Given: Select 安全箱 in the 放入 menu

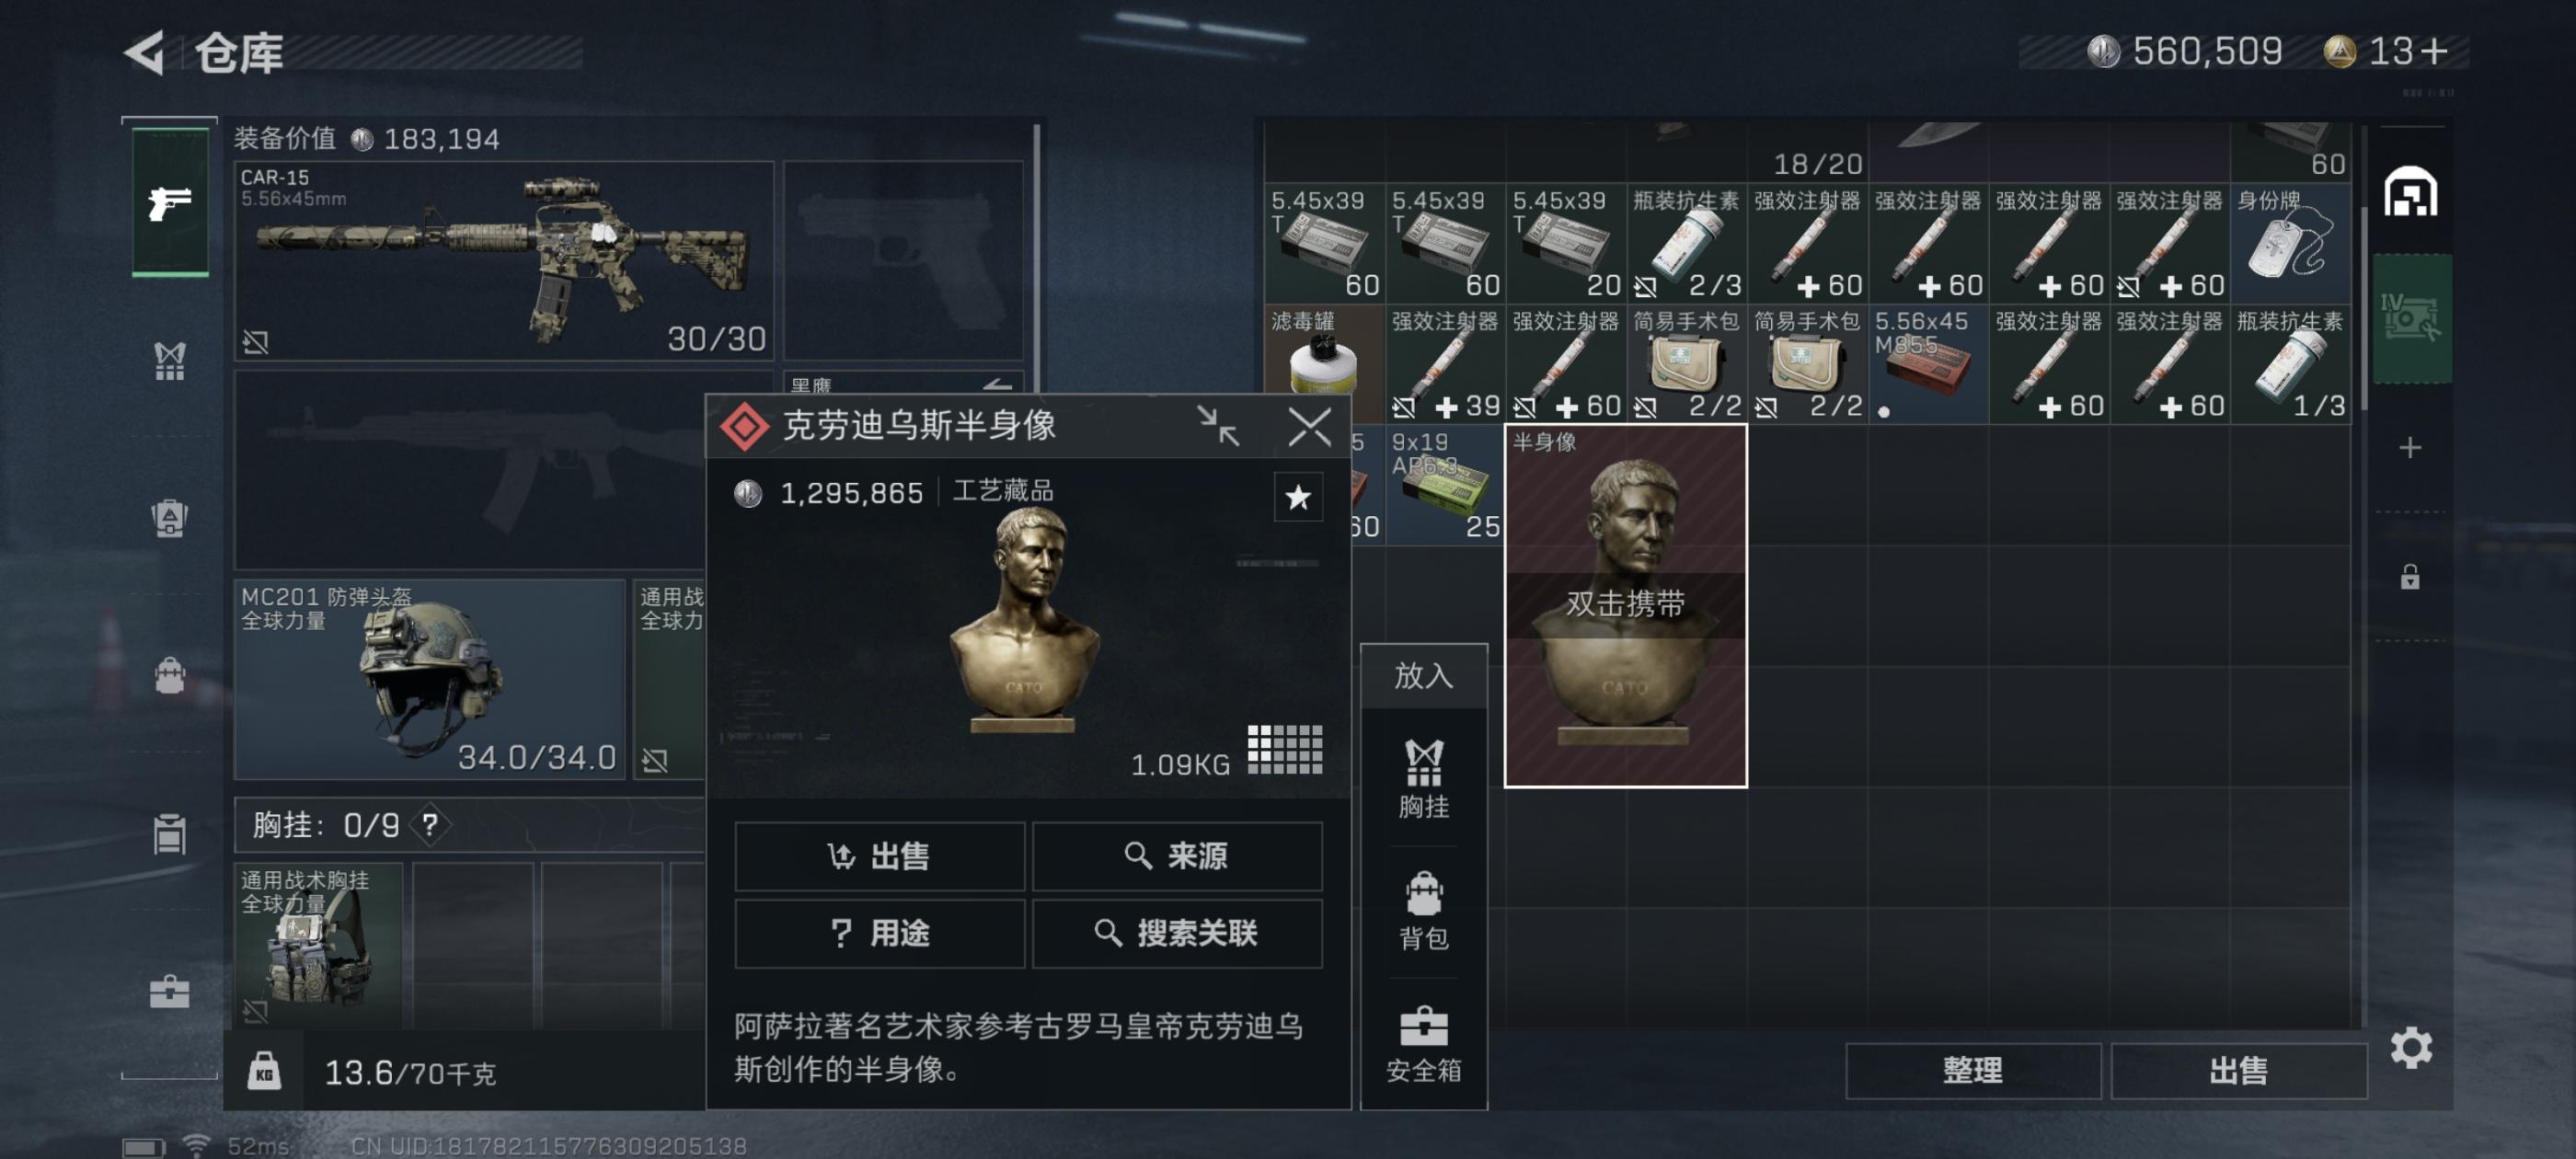Looking at the screenshot, I should (1423, 1044).
